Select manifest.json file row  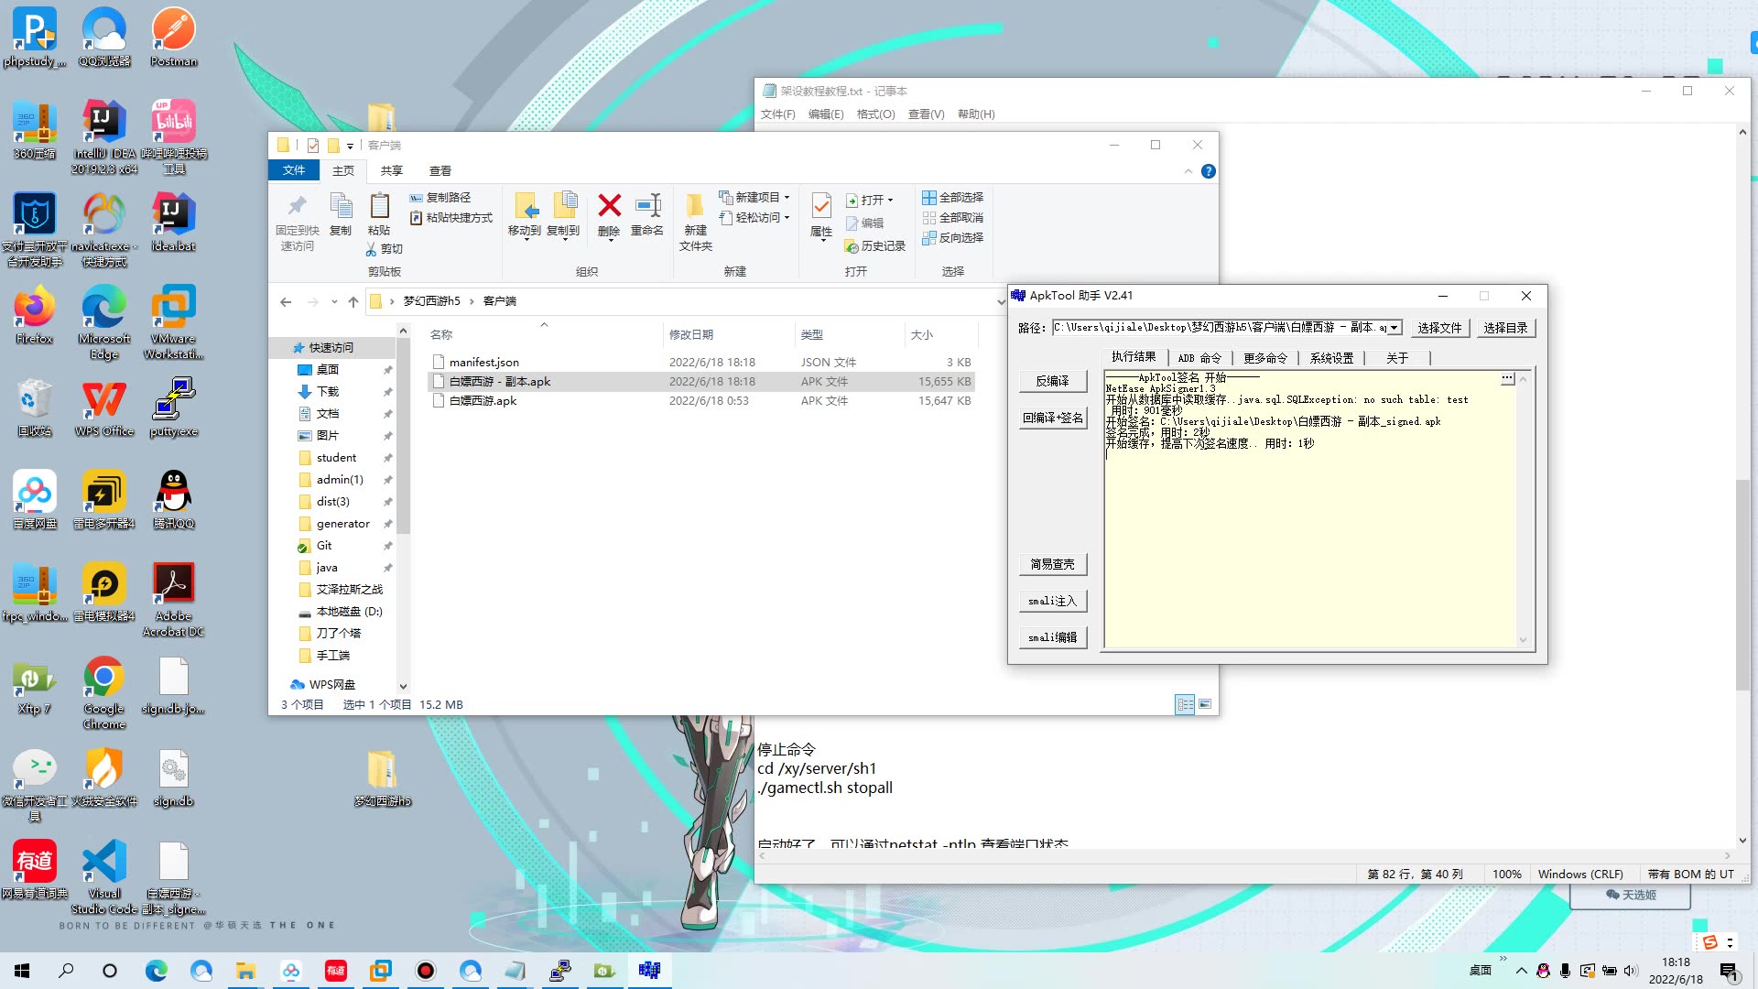pos(700,363)
